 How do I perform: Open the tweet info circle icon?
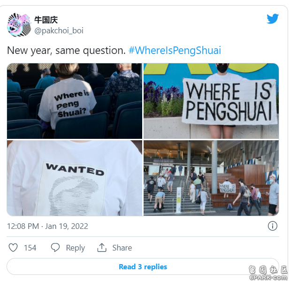point(273,226)
